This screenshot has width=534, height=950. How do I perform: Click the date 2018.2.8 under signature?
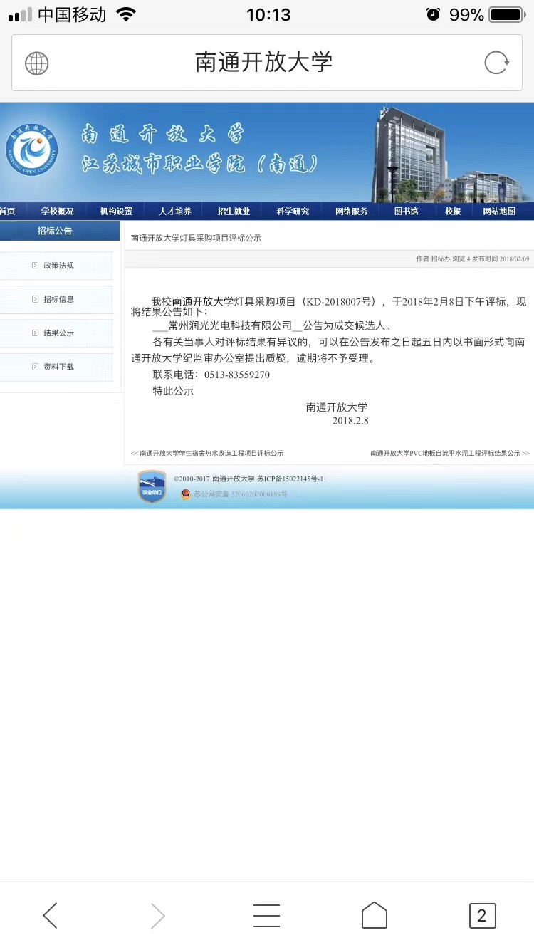coord(350,421)
